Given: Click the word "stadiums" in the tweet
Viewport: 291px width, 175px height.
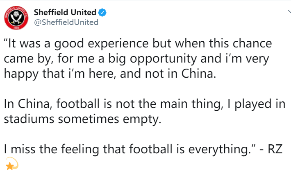Looking at the screenshot, I should [29, 119].
